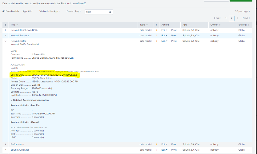Click Update under Acceleration

click(14, 68)
